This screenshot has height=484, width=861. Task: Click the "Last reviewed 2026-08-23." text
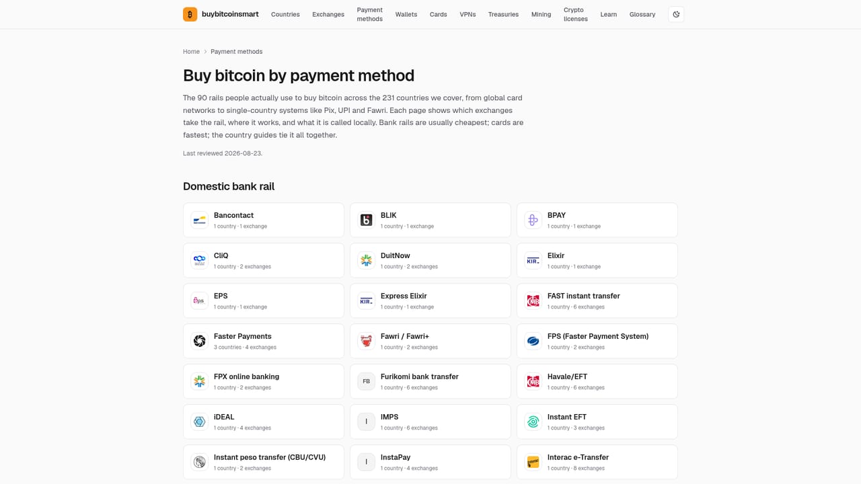point(223,153)
